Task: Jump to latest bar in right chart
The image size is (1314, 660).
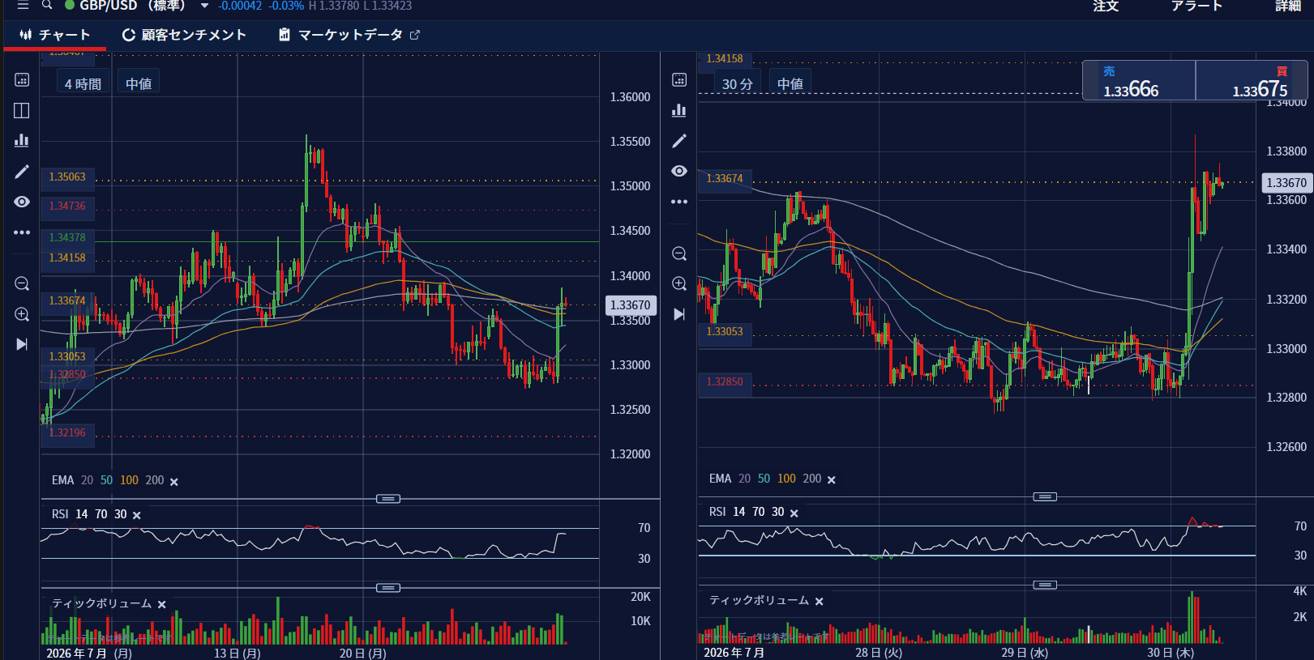Action: click(x=679, y=314)
